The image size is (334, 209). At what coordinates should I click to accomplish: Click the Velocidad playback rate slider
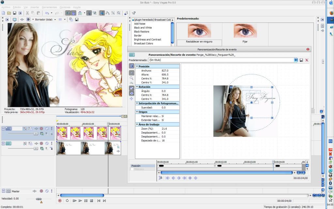(39, 199)
